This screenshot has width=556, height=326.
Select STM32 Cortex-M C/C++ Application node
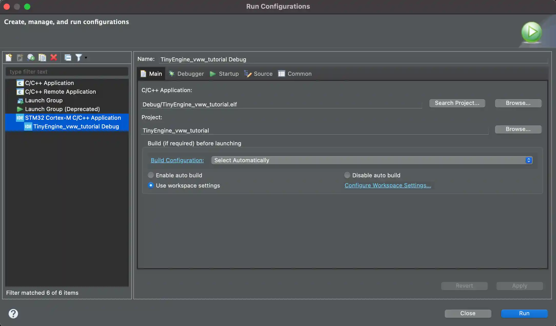pyautogui.click(x=73, y=118)
